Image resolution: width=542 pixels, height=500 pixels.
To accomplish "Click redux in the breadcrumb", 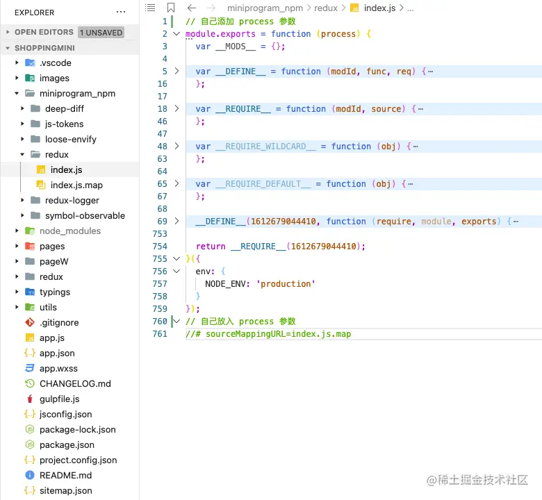I will 326,8.
